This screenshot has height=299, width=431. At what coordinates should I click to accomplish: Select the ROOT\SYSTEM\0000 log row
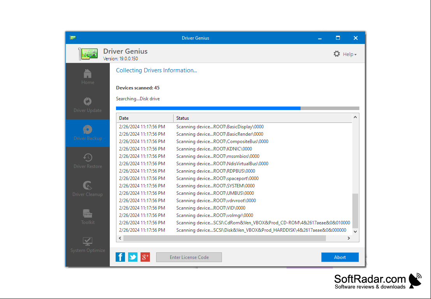click(234, 186)
